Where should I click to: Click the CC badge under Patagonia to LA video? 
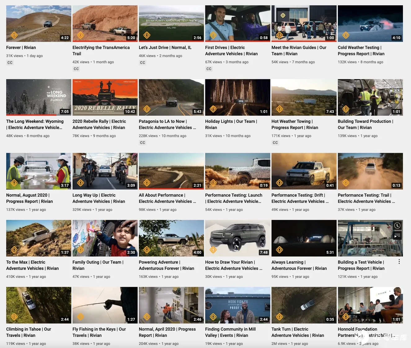click(x=143, y=143)
